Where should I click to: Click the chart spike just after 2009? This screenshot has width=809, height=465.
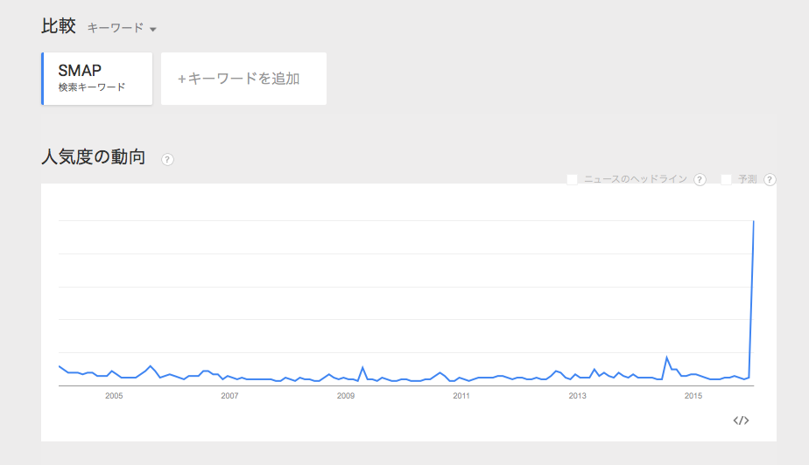click(362, 368)
